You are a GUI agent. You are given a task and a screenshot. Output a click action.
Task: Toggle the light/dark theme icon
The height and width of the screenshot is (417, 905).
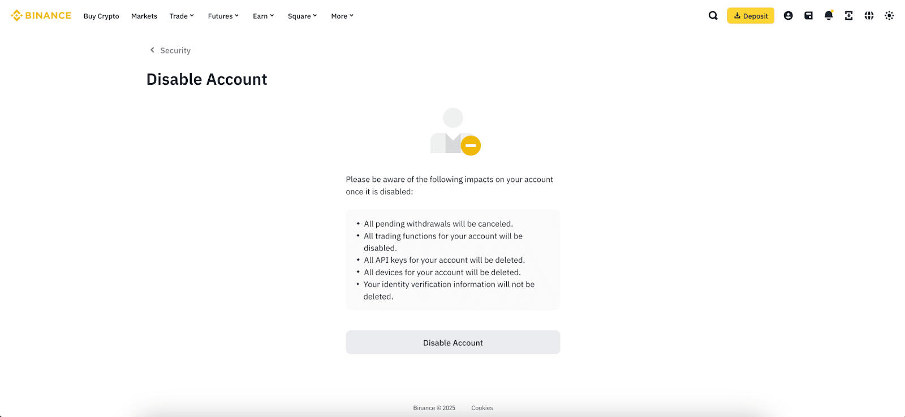889,16
